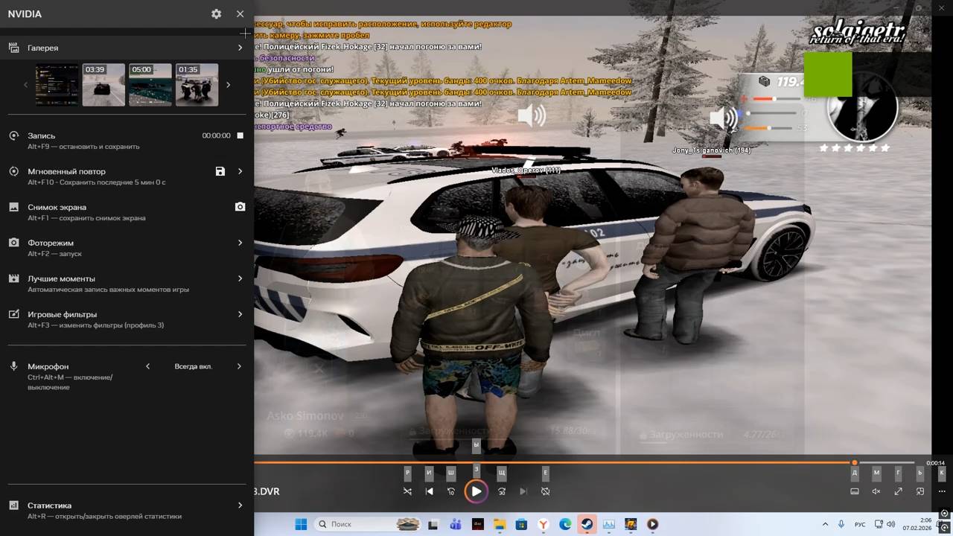Skip forward 30 seconds in player

coord(502,491)
